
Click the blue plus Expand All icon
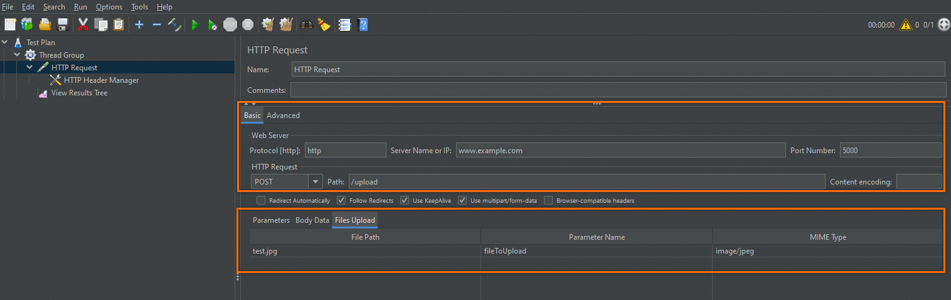139,24
